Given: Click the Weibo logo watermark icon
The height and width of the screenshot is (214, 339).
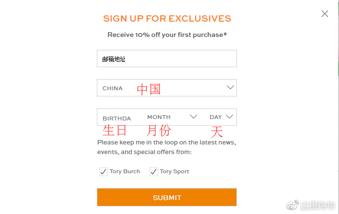Looking at the screenshot, I should tap(292, 205).
